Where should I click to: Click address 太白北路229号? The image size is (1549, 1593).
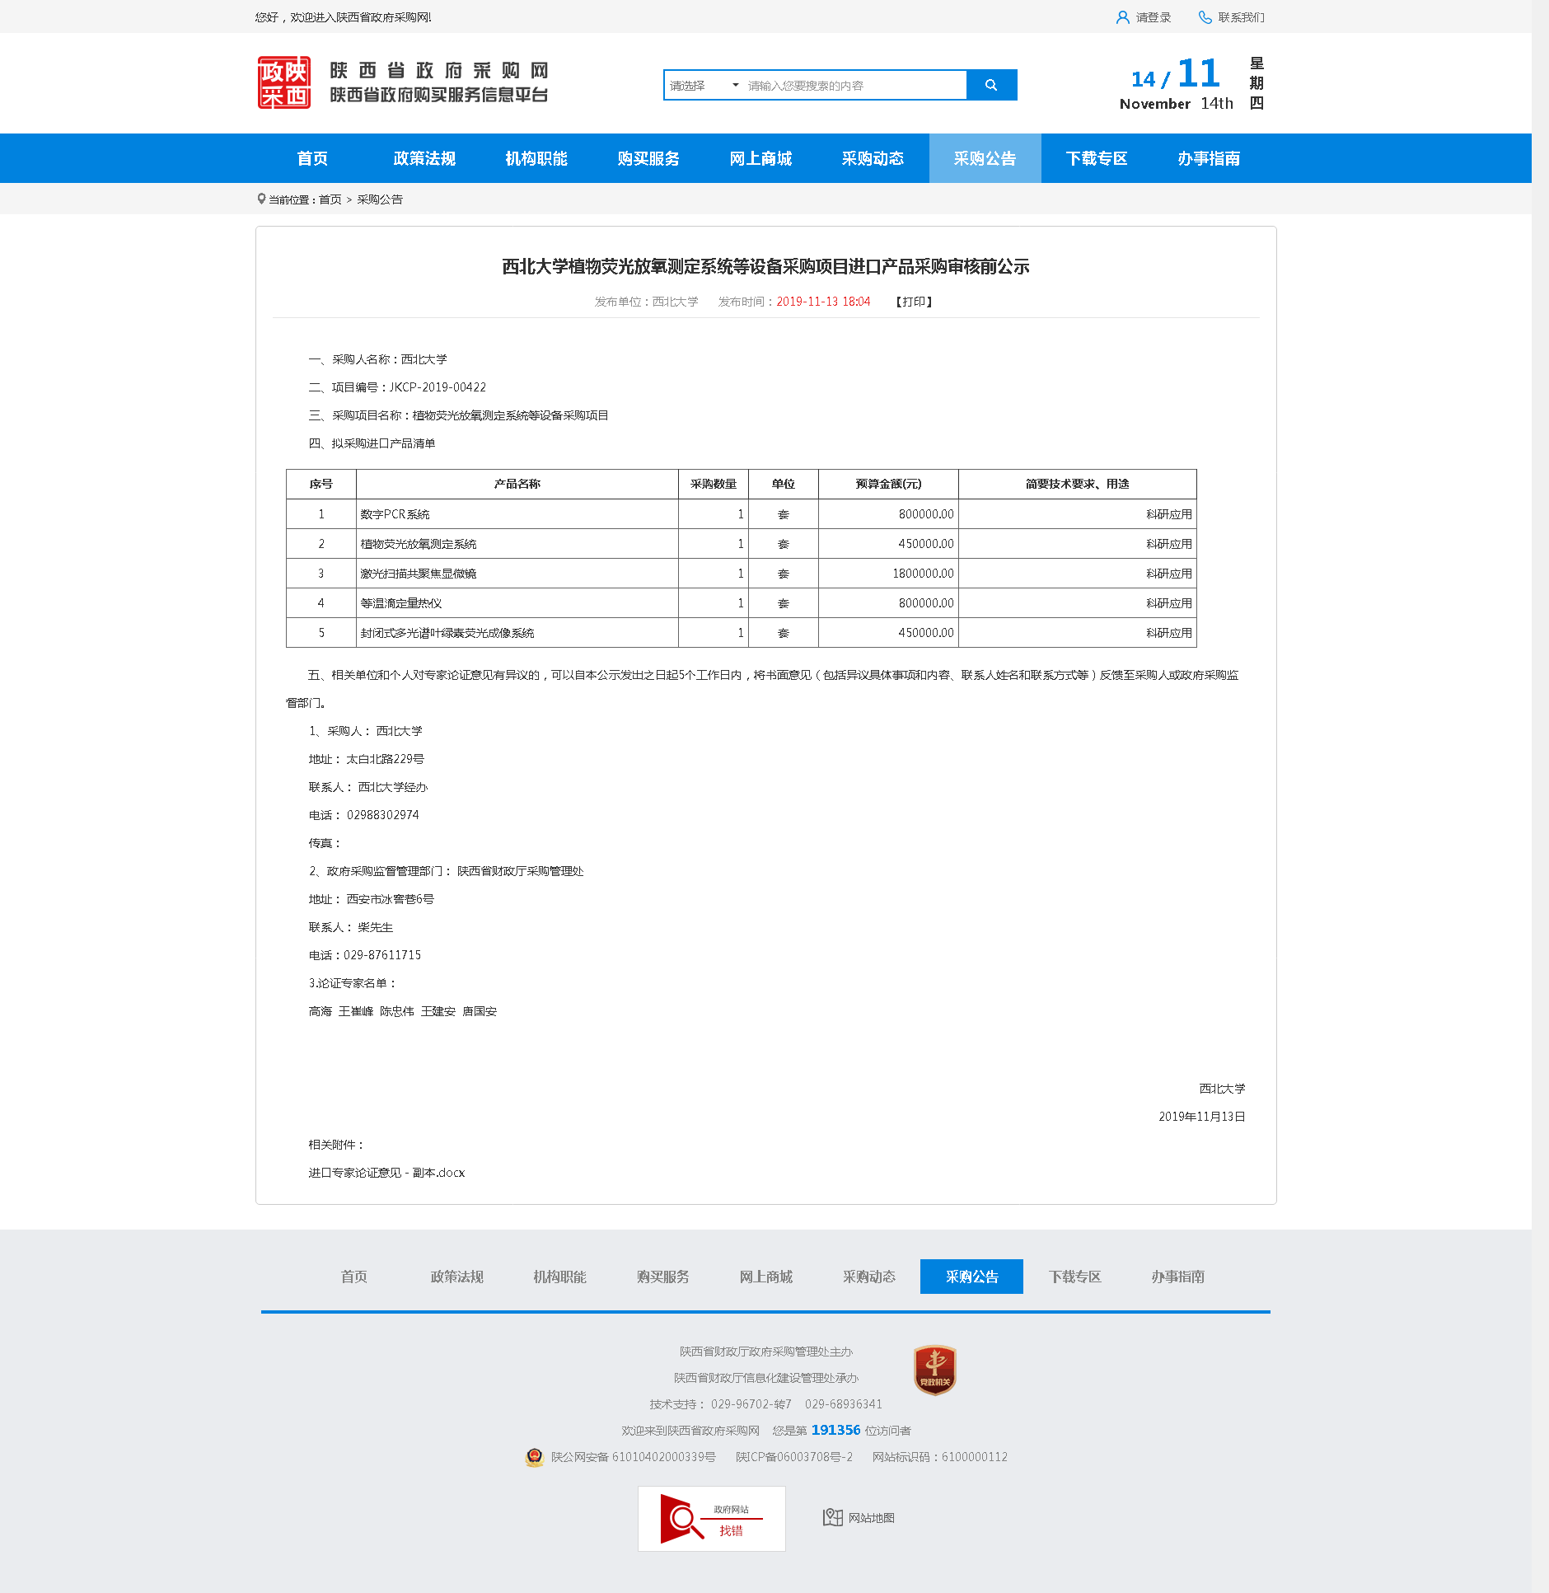[385, 759]
